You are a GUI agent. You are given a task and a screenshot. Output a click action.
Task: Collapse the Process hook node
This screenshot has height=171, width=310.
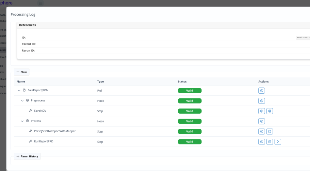coord(22,121)
